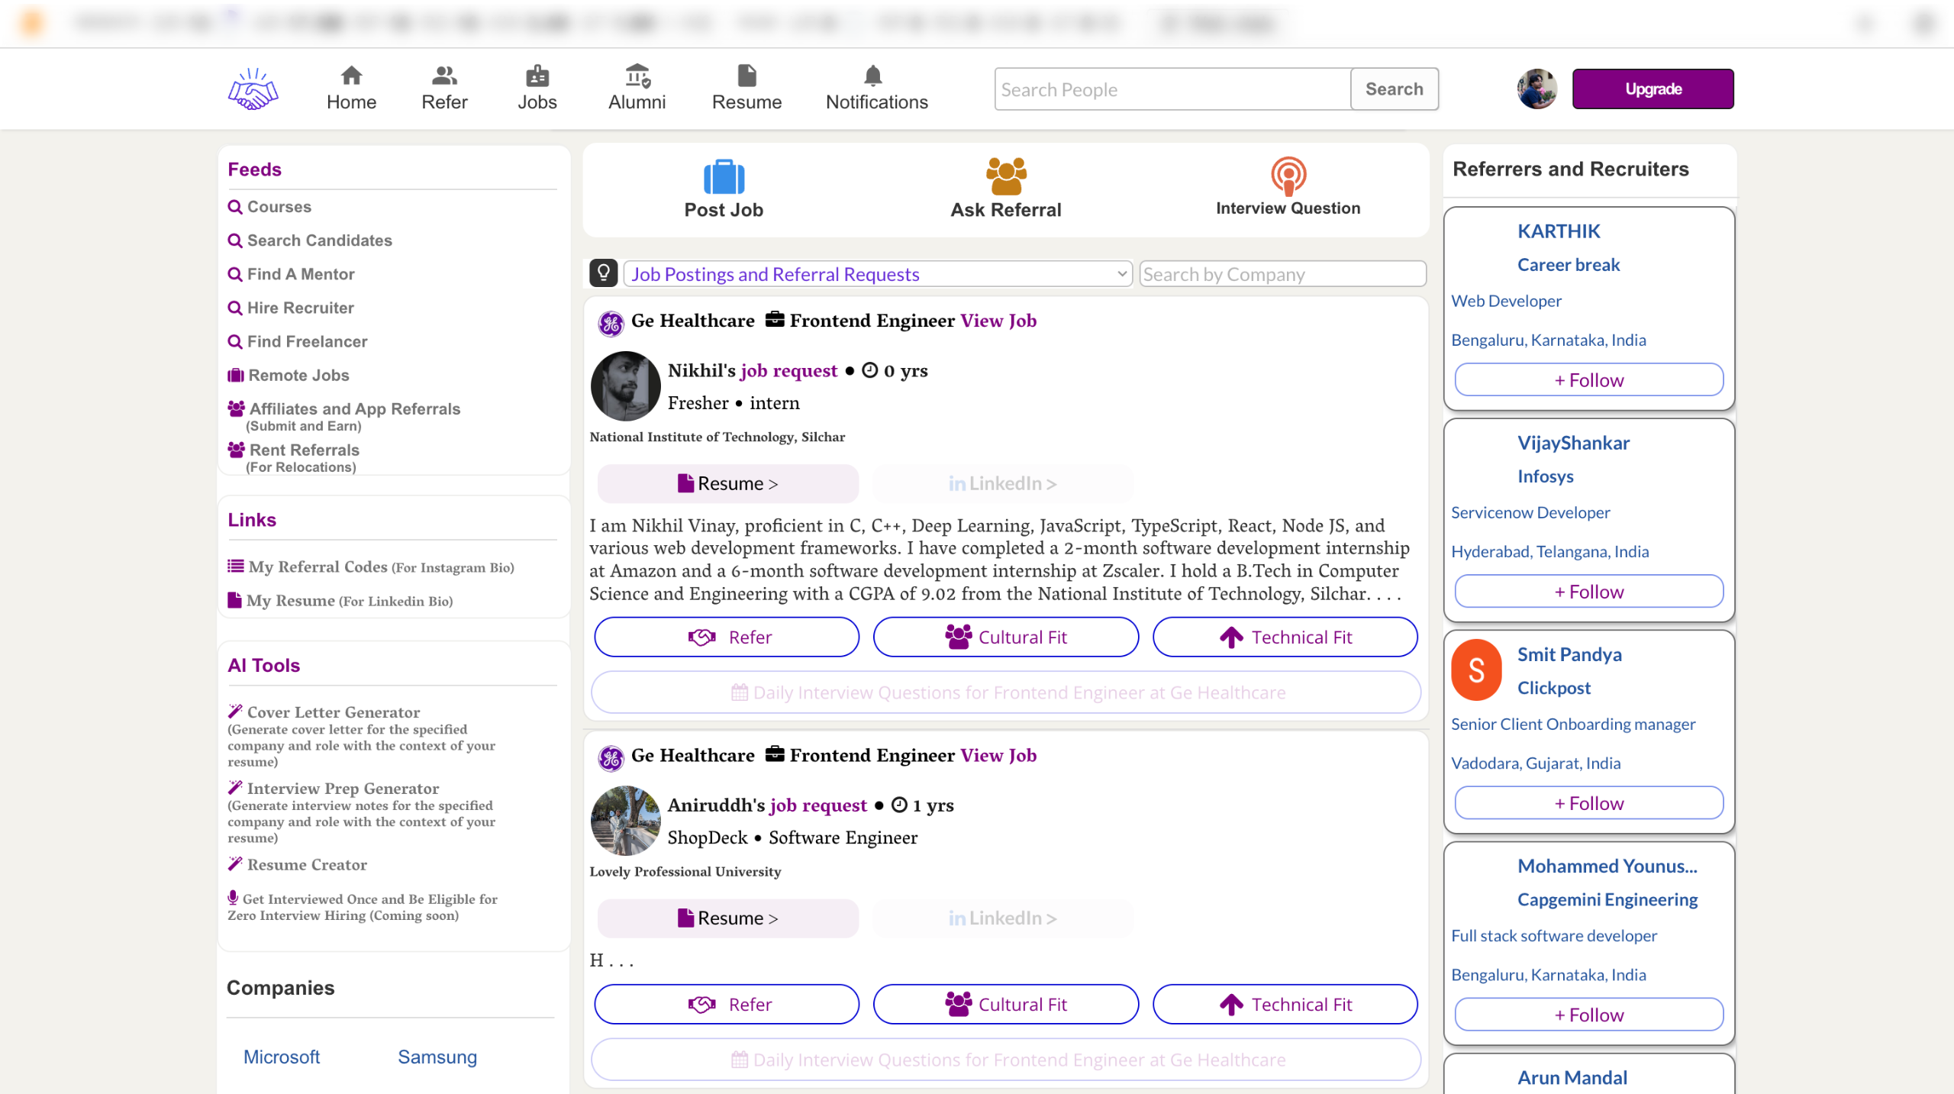Click the Alumni building icon
Image resolution: width=1954 pixels, height=1094 pixels.
637,76
